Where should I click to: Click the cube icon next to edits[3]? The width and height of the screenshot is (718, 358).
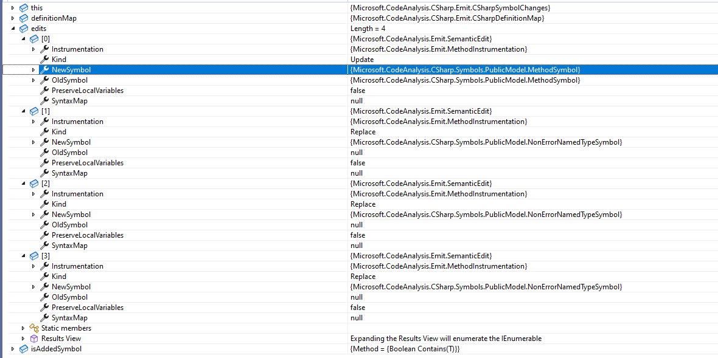point(34,255)
